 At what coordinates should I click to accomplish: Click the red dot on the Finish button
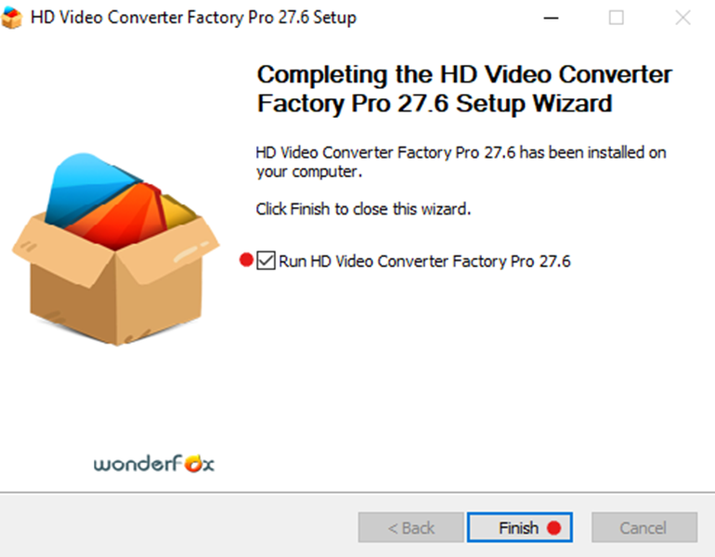pyautogui.click(x=553, y=528)
